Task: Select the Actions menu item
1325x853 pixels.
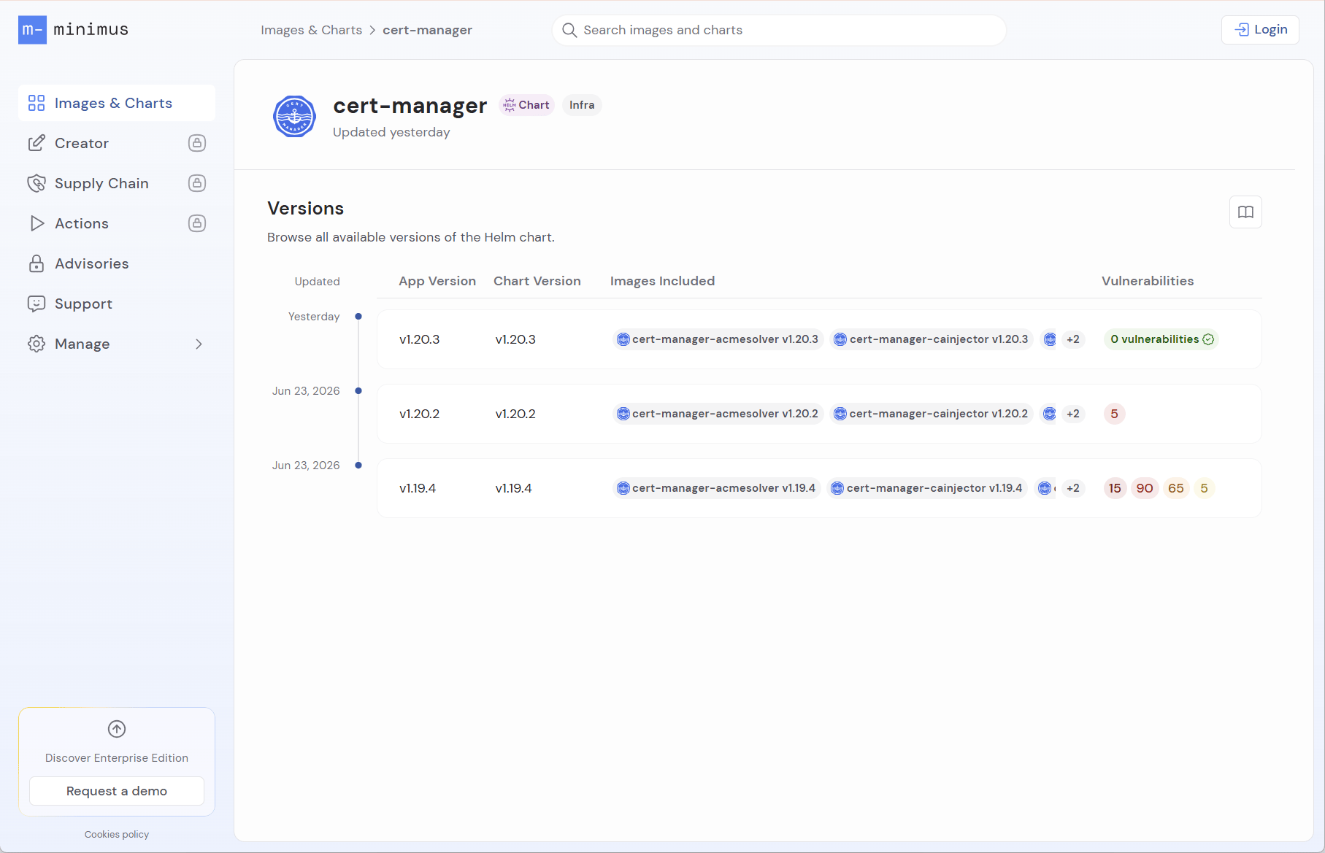Action: pyautogui.click(x=117, y=223)
